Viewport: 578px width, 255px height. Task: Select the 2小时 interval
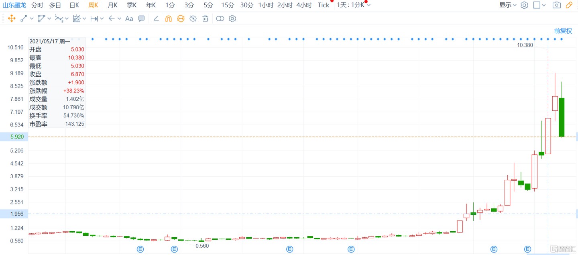285,5
